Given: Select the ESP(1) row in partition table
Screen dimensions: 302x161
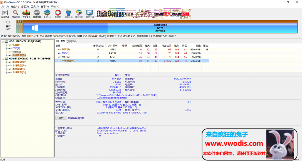Looking at the screenshot, I should point(132,53).
